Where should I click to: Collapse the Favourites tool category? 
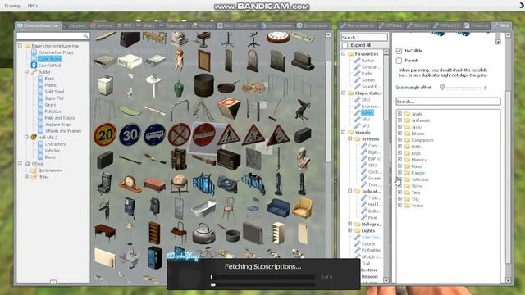tap(344, 53)
